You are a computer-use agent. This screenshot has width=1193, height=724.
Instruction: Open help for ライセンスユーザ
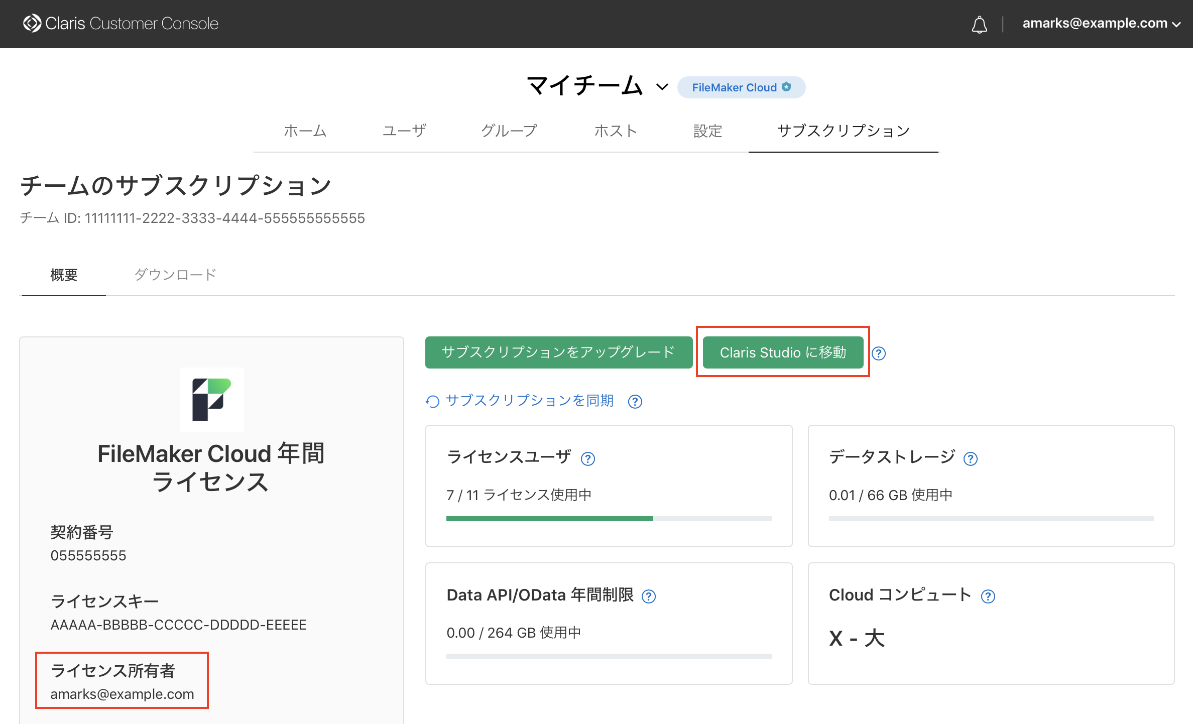pyautogui.click(x=588, y=459)
